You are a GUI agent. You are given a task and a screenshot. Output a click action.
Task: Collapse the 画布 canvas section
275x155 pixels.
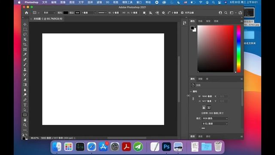pos(191,92)
